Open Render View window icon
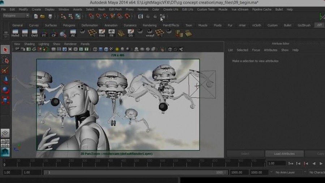 coord(141,16)
